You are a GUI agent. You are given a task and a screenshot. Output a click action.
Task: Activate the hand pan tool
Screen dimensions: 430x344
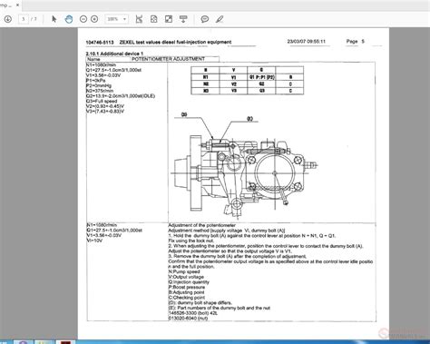(69, 19)
